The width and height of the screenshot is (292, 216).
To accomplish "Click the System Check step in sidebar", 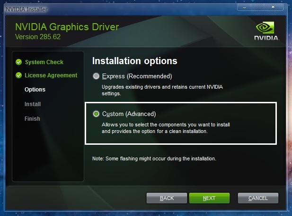I will (x=44, y=62).
